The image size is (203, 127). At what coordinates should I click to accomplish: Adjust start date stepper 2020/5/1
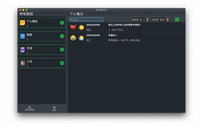[x=147, y=19]
